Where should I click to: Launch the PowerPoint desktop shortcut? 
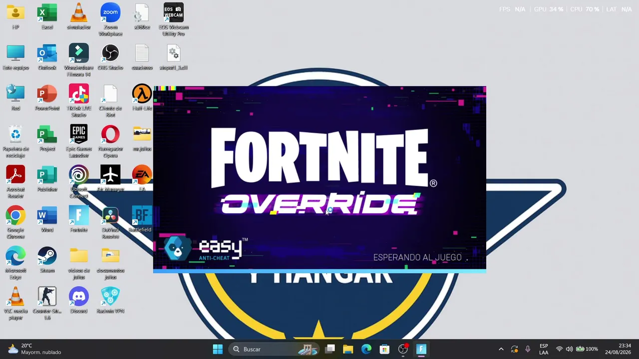pyautogui.click(x=47, y=98)
